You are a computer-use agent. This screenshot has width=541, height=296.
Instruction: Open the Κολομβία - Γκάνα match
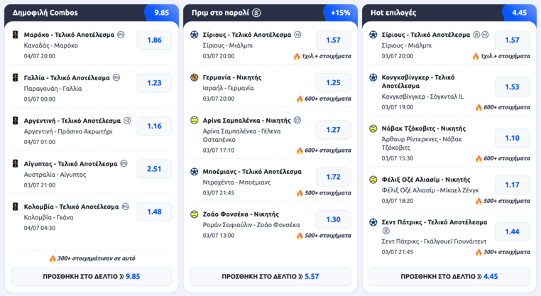[x=49, y=217]
